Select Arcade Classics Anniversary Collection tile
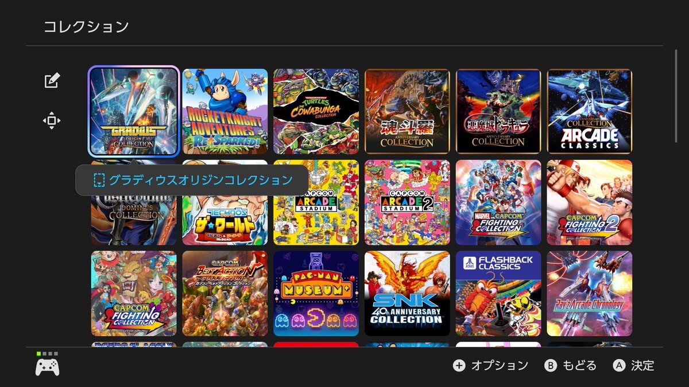The width and height of the screenshot is (689, 387). coord(590,111)
